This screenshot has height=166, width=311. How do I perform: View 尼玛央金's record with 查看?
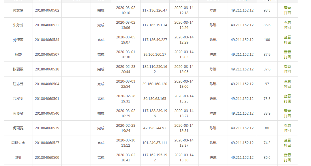pos(287,140)
